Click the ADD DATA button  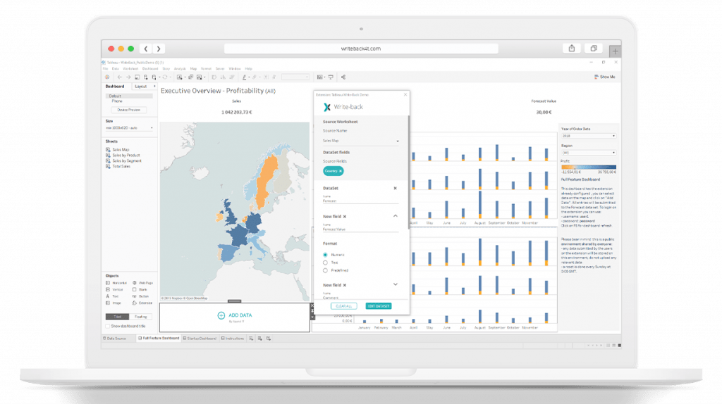coord(235,315)
